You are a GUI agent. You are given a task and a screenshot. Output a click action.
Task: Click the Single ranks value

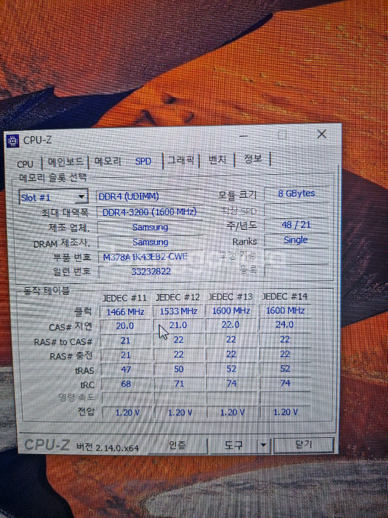295,240
